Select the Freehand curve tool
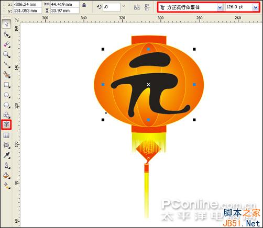 click(6, 64)
